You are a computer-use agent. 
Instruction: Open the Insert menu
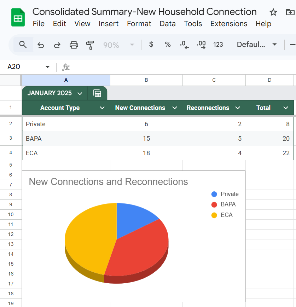(109, 24)
